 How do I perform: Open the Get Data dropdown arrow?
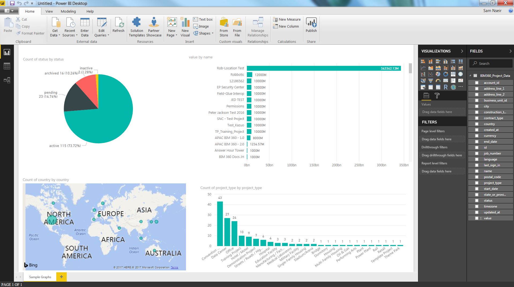[x=59, y=35]
